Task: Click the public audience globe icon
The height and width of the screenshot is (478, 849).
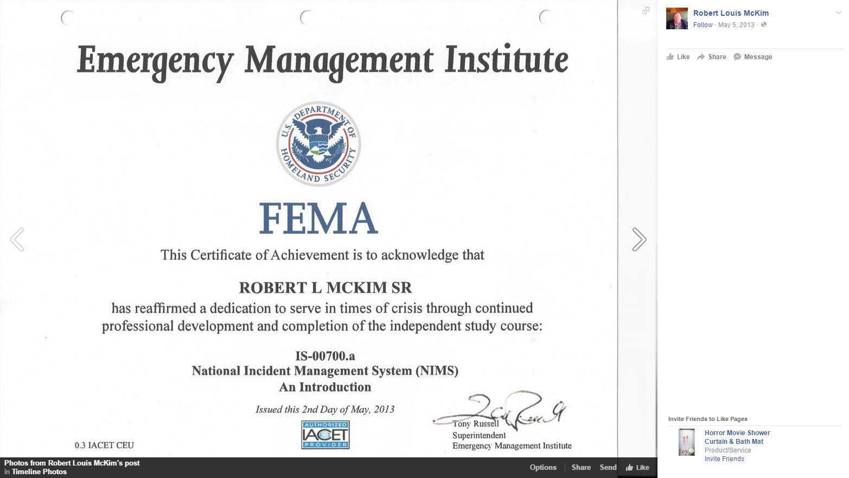Action: pyautogui.click(x=764, y=24)
